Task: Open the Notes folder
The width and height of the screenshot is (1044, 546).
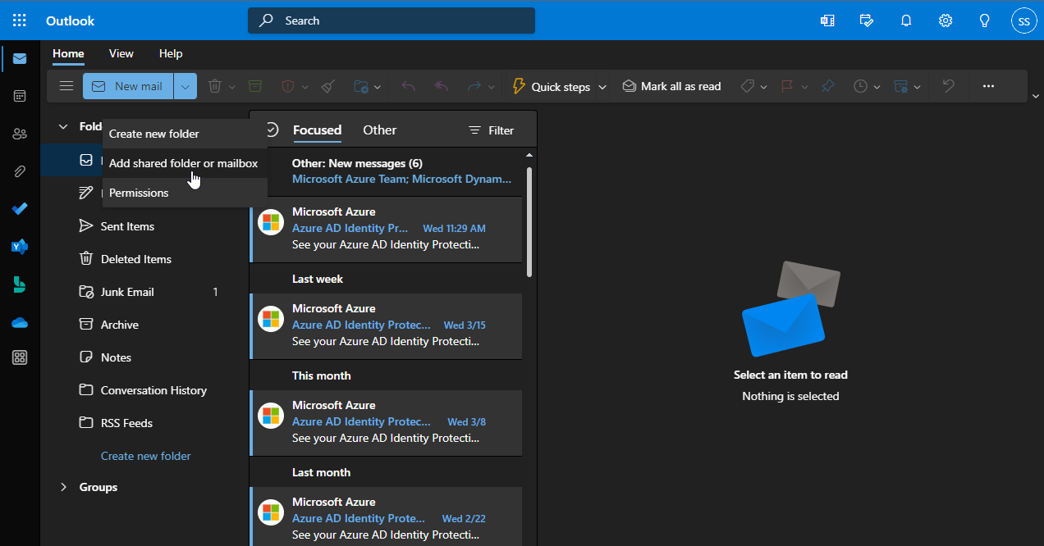Action: 144,357
